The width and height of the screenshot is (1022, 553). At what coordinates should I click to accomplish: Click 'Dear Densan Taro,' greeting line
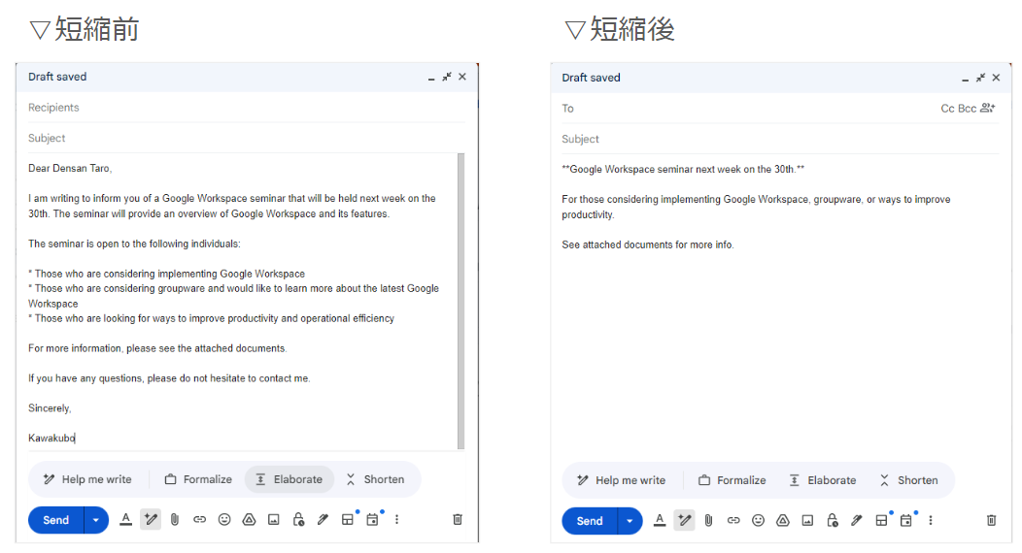coord(70,168)
